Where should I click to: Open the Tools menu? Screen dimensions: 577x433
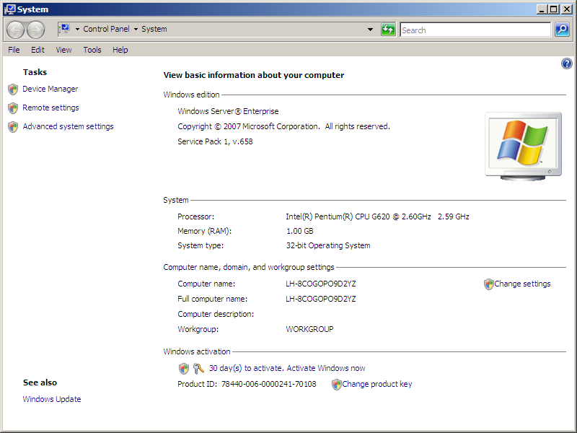click(x=92, y=50)
